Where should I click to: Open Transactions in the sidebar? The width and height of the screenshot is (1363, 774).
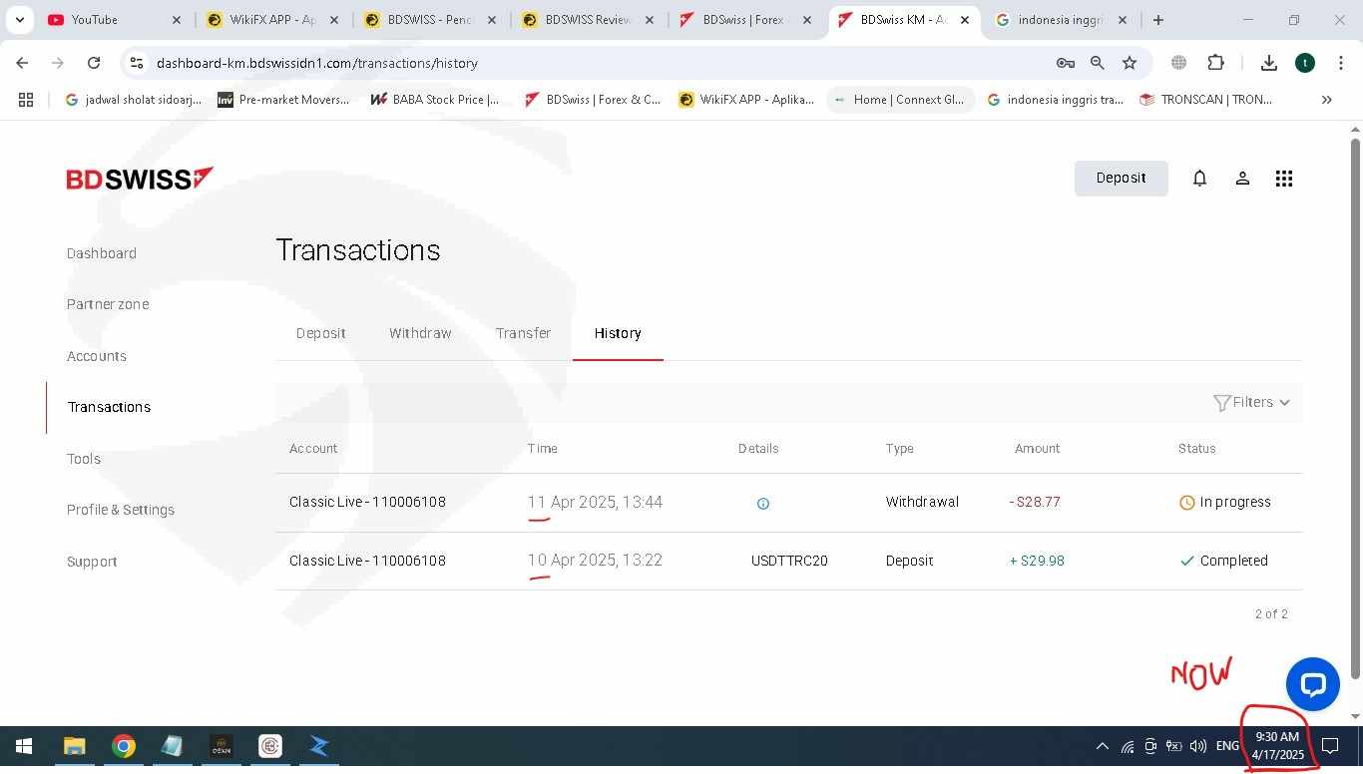tap(109, 407)
